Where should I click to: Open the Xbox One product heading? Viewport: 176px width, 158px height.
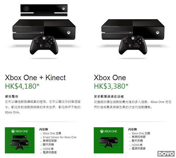(110, 78)
